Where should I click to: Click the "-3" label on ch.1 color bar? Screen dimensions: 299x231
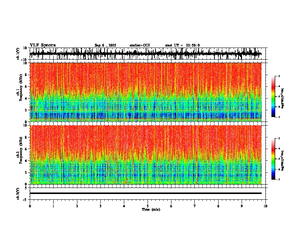click(x=278, y=76)
